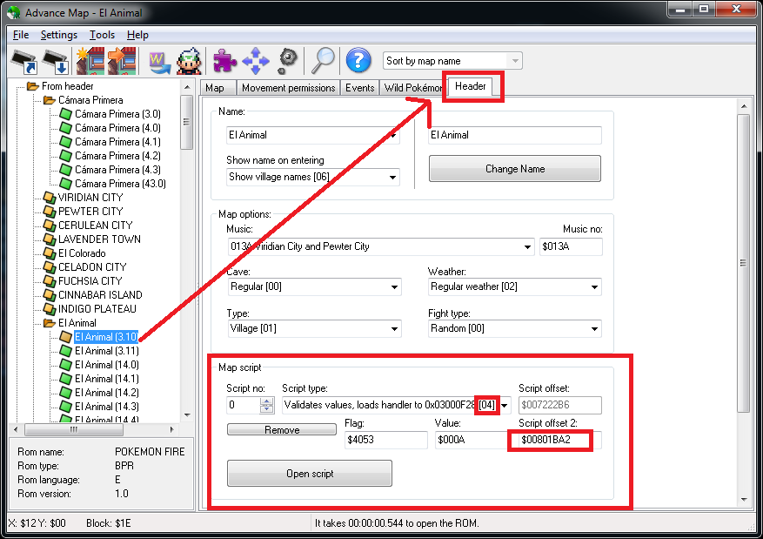
Task: Click the blue four-arrow move icon
Action: point(256,61)
